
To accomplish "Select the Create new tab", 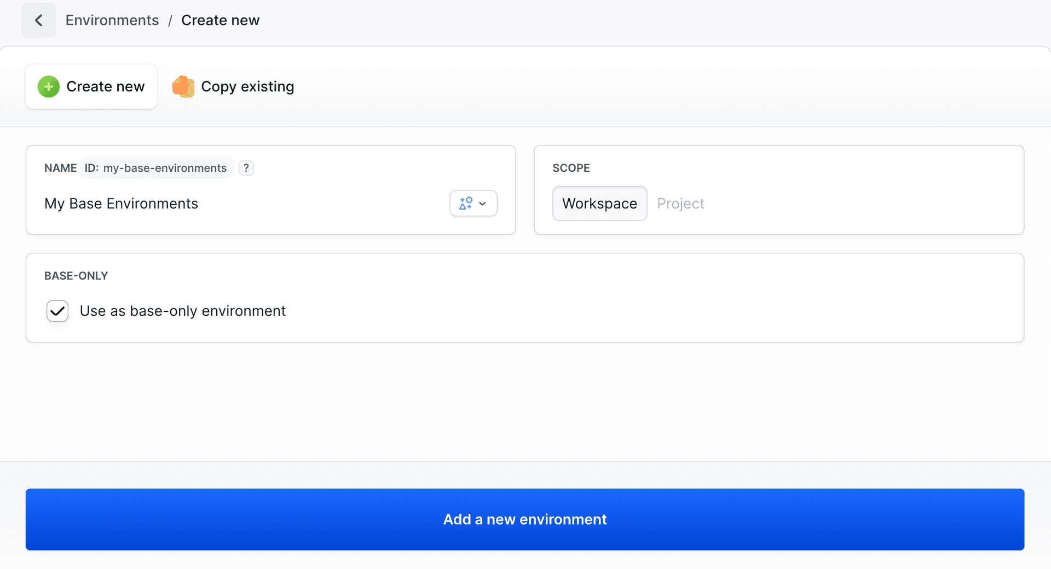I will [x=91, y=86].
